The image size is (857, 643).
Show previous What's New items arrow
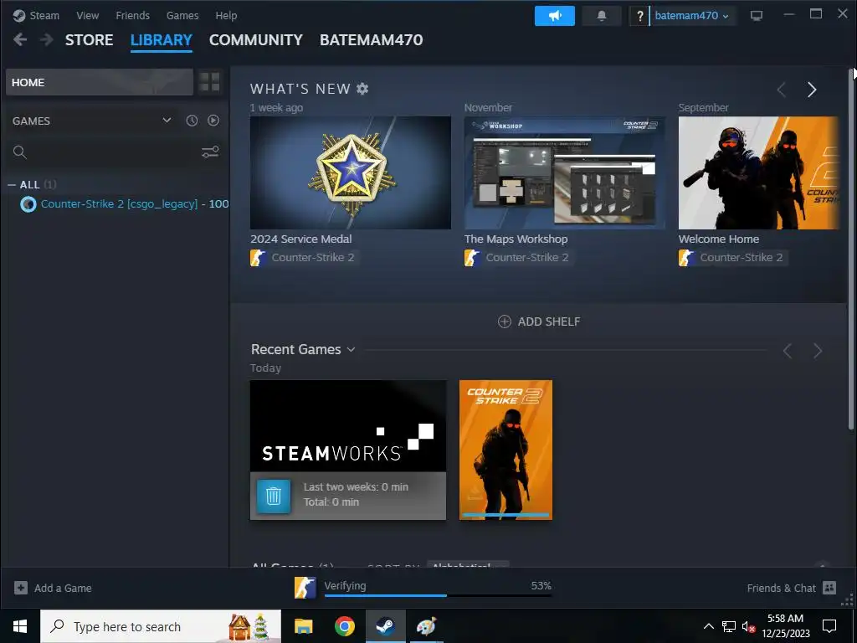tap(782, 90)
